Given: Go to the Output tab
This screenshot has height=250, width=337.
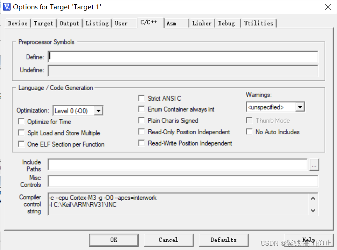Looking at the screenshot, I should (x=69, y=23).
